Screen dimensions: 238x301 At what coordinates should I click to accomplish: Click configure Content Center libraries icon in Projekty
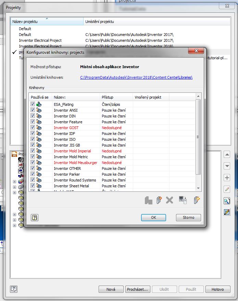[x=227, y=212]
